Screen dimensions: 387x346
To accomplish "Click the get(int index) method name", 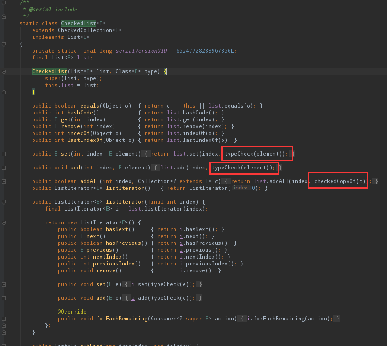I will 65,119.
